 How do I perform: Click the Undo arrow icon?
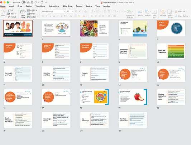[x=36, y=2]
